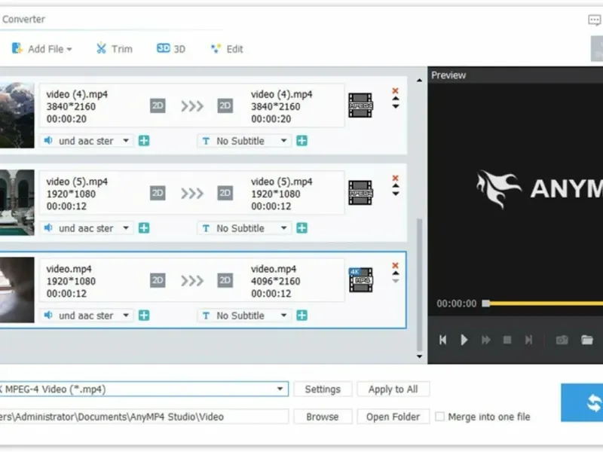This screenshot has height=452, width=603.
Task: Open the output profile format dropdown
Action: tap(280, 389)
